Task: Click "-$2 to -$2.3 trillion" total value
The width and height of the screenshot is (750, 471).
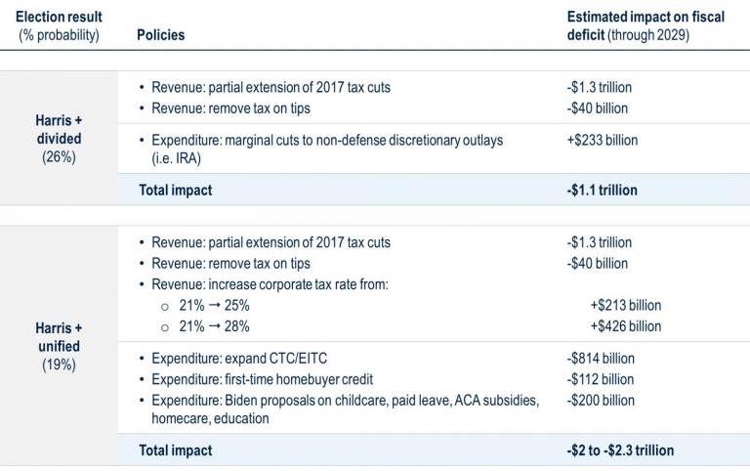Action: click(620, 450)
